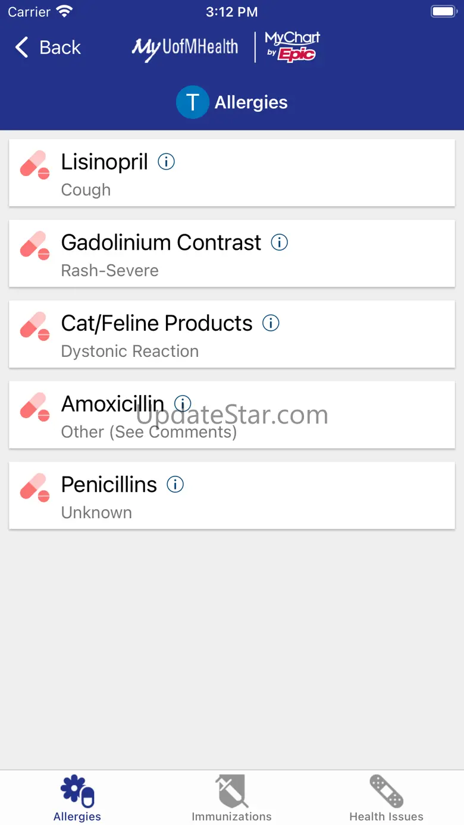Click the pill icon on Gadolinium Contrast row

(35, 245)
